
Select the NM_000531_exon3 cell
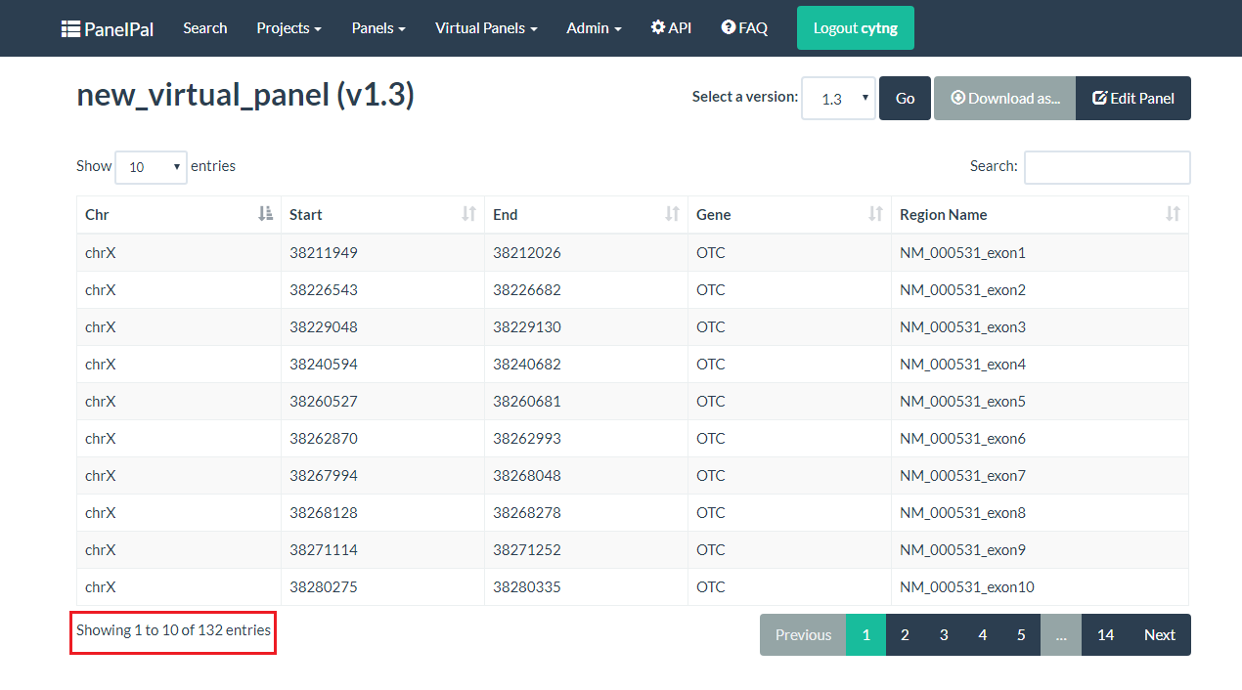pyautogui.click(x=1040, y=327)
